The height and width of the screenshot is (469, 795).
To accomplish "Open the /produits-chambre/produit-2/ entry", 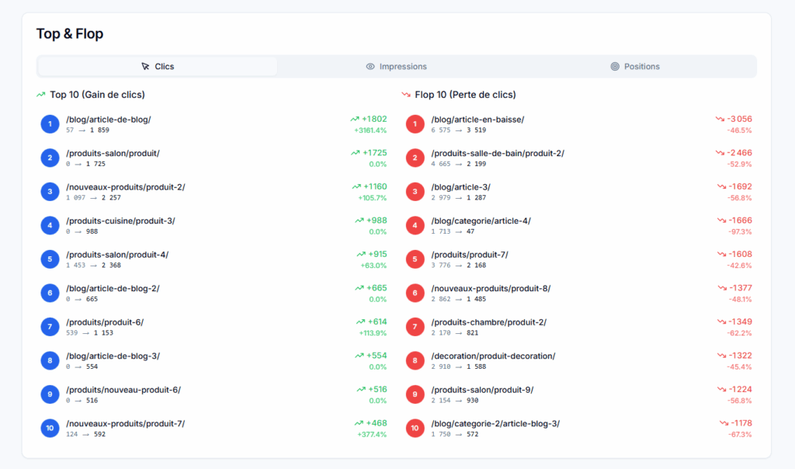I will (489, 322).
